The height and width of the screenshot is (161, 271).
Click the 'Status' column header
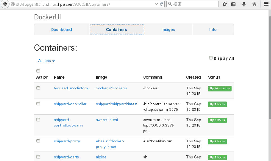(214, 77)
